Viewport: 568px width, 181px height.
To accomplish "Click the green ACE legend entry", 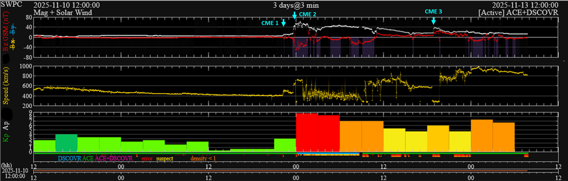I will coord(88,158).
